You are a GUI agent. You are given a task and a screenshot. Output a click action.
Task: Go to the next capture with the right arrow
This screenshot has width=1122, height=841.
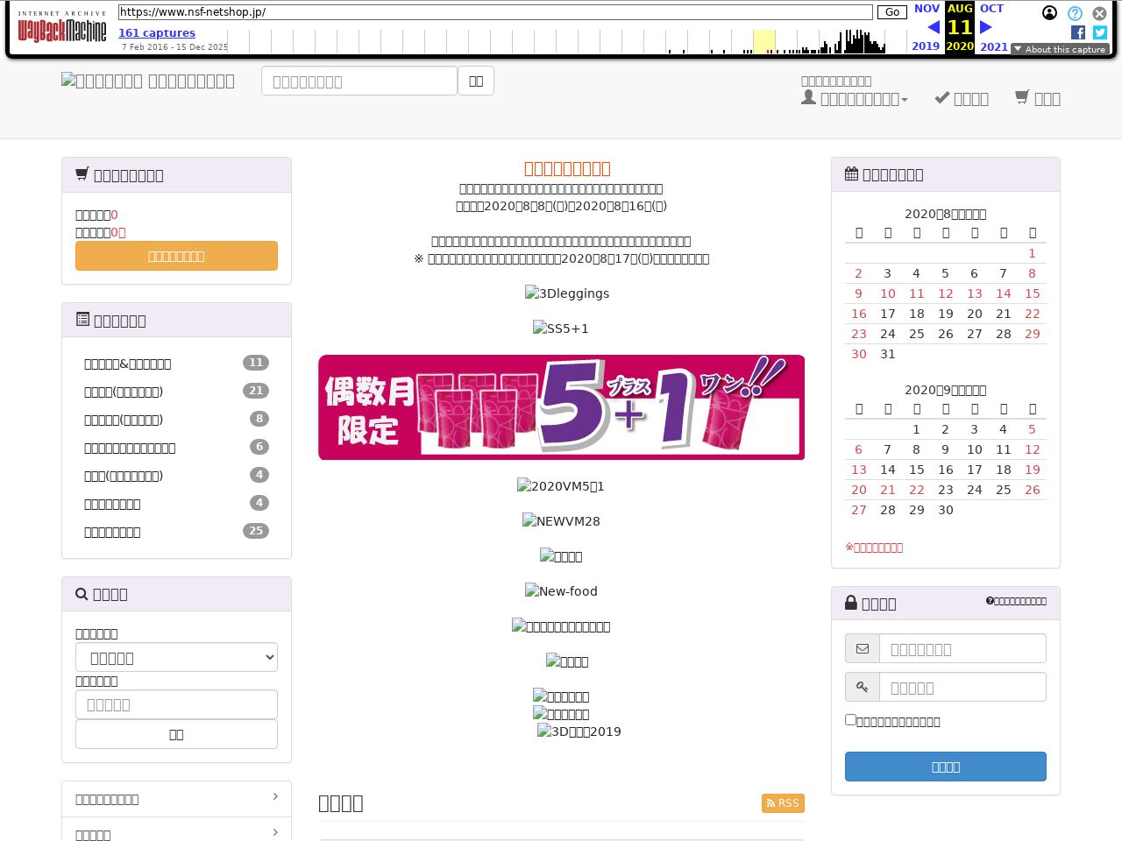[x=986, y=27]
